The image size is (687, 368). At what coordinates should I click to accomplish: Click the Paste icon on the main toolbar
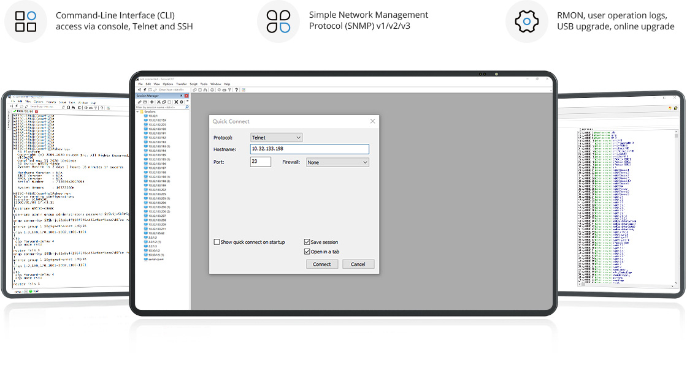click(200, 89)
